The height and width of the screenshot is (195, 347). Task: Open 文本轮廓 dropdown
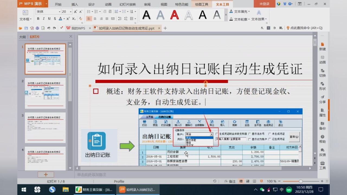240,19
